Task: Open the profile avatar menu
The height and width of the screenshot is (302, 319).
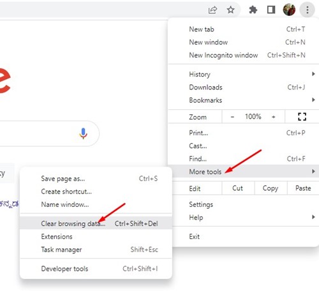Action: coord(289,10)
